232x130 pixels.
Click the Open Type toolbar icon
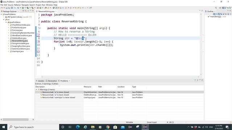[x=46, y=8]
